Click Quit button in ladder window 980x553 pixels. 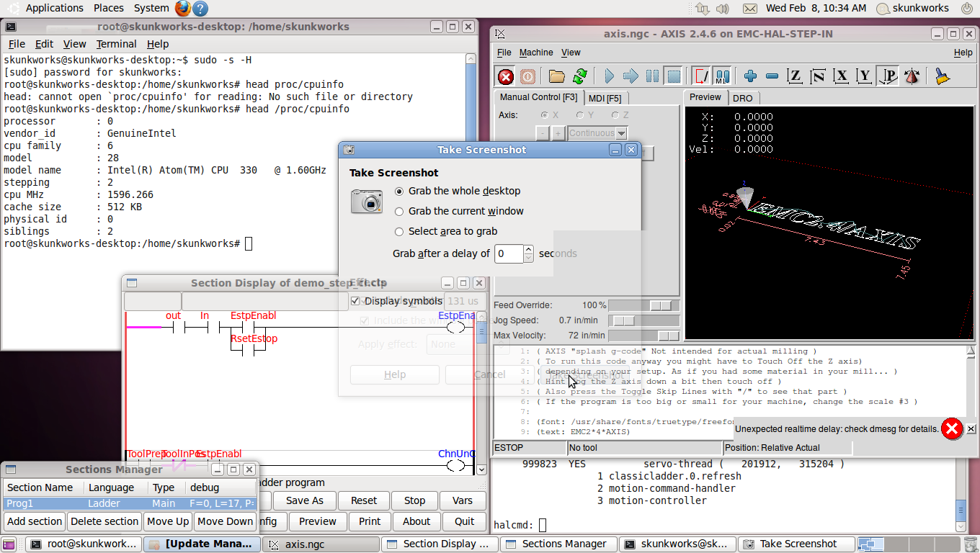(465, 521)
